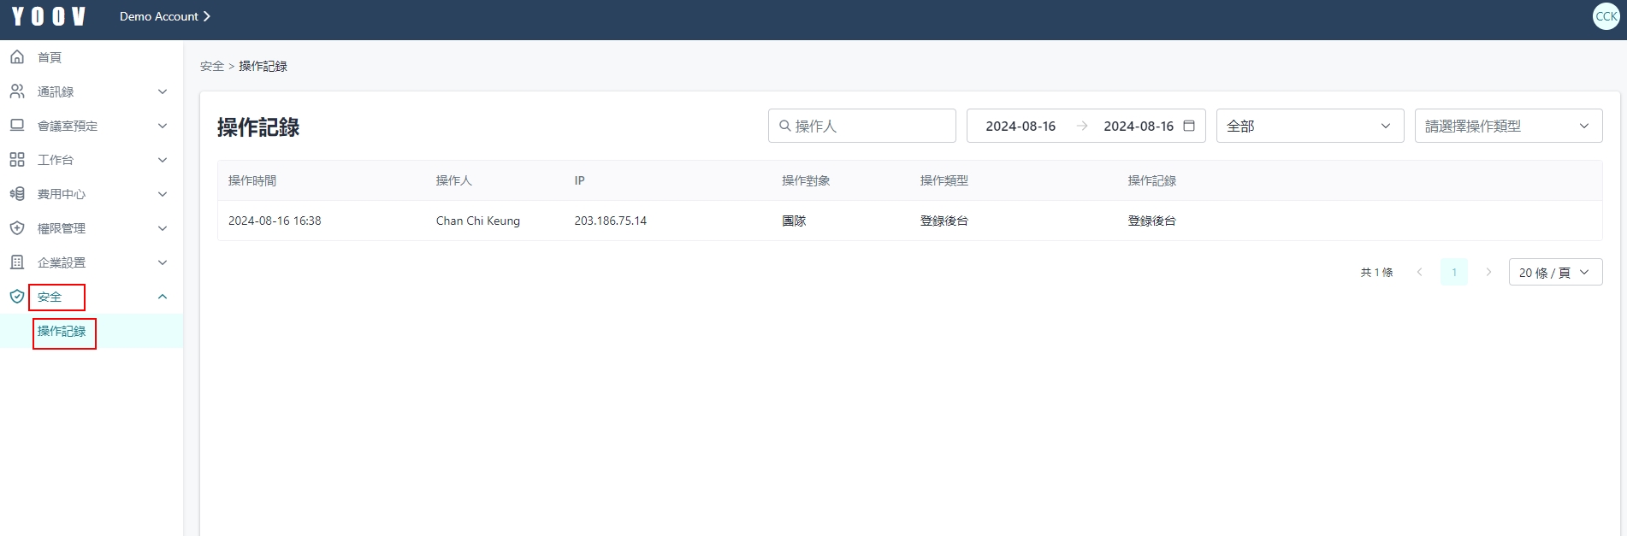Viewport: 1627px width, 536px height.
Task: Select 操作記錄 in the sidebar
Action: pyautogui.click(x=62, y=332)
